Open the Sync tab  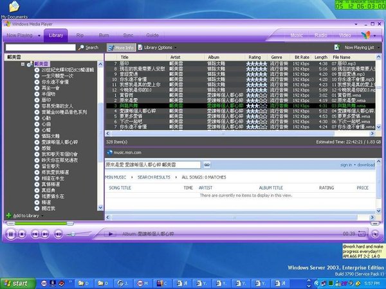(x=128, y=35)
